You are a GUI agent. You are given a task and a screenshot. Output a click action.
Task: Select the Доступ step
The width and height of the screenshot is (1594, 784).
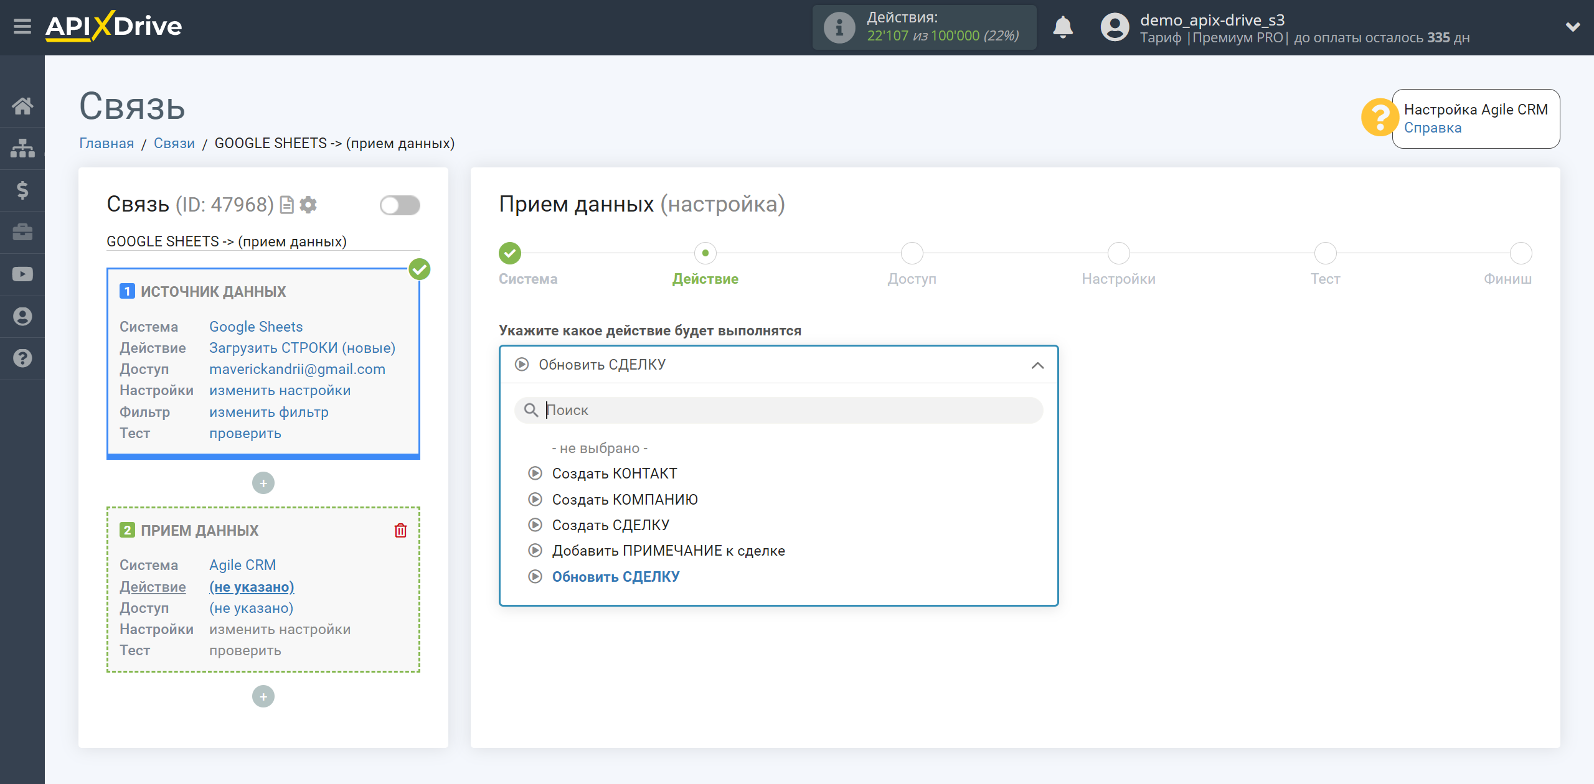[912, 253]
